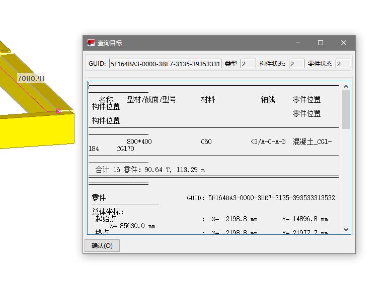The height and width of the screenshot is (292, 390).
Task: Click the X= -2198.8 mm start coordinate
Action: coord(235,219)
